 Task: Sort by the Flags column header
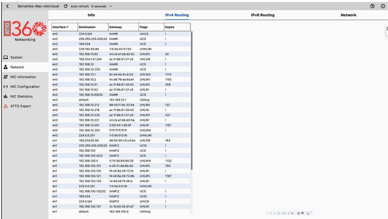point(151,27)
